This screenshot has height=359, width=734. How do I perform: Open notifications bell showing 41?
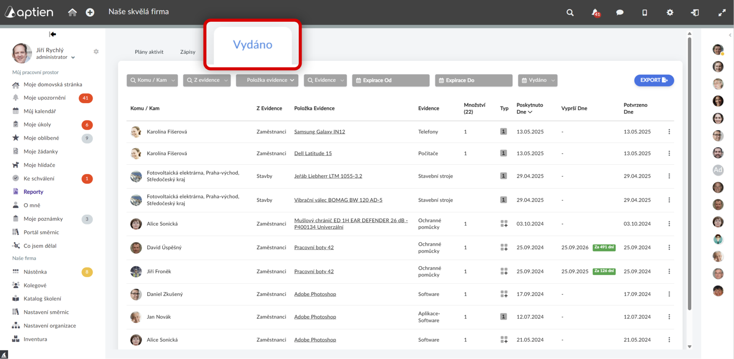coord(596,13)
